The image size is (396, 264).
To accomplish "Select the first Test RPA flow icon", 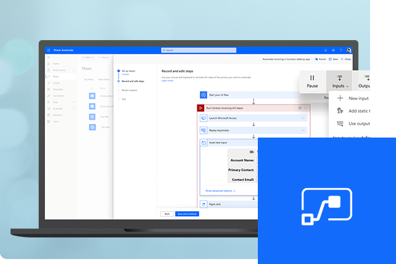I will 92,117.
